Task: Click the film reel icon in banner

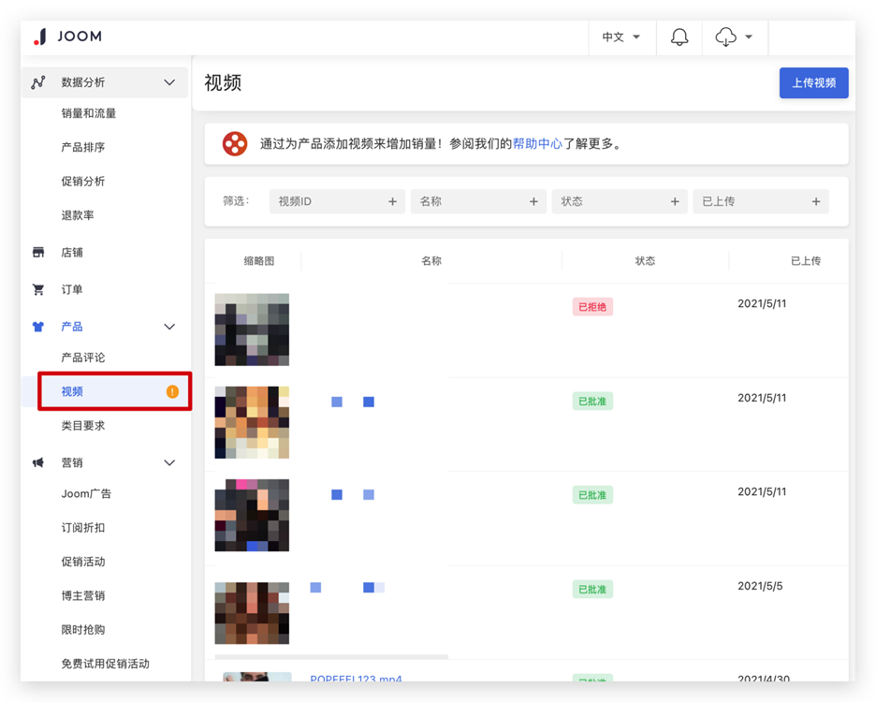Action: [235, 143]
